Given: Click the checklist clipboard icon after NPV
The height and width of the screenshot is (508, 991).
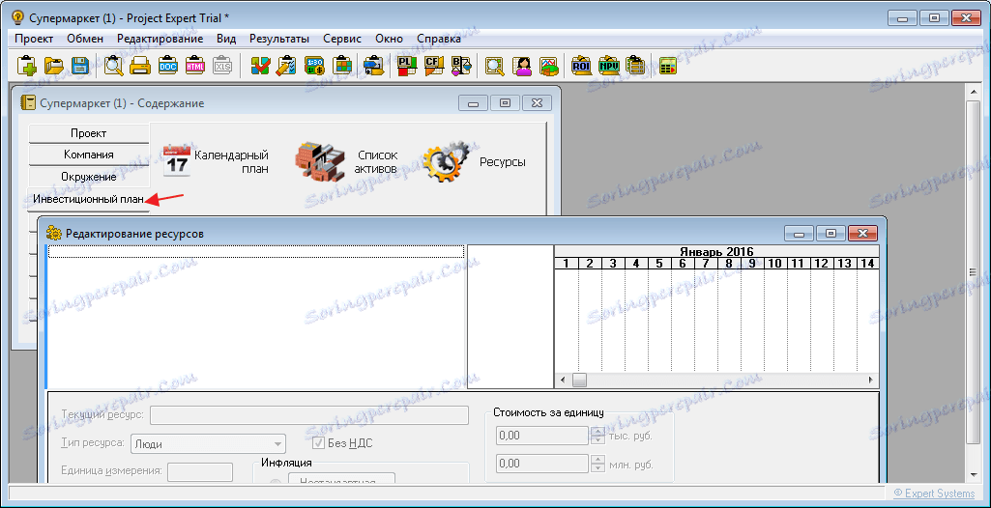Looking at the screenshot, I should (634, 67).
